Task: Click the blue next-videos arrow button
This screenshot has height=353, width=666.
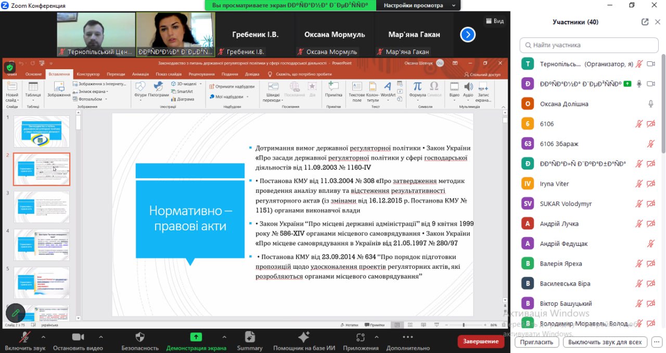Action: (x=468, y=35)
